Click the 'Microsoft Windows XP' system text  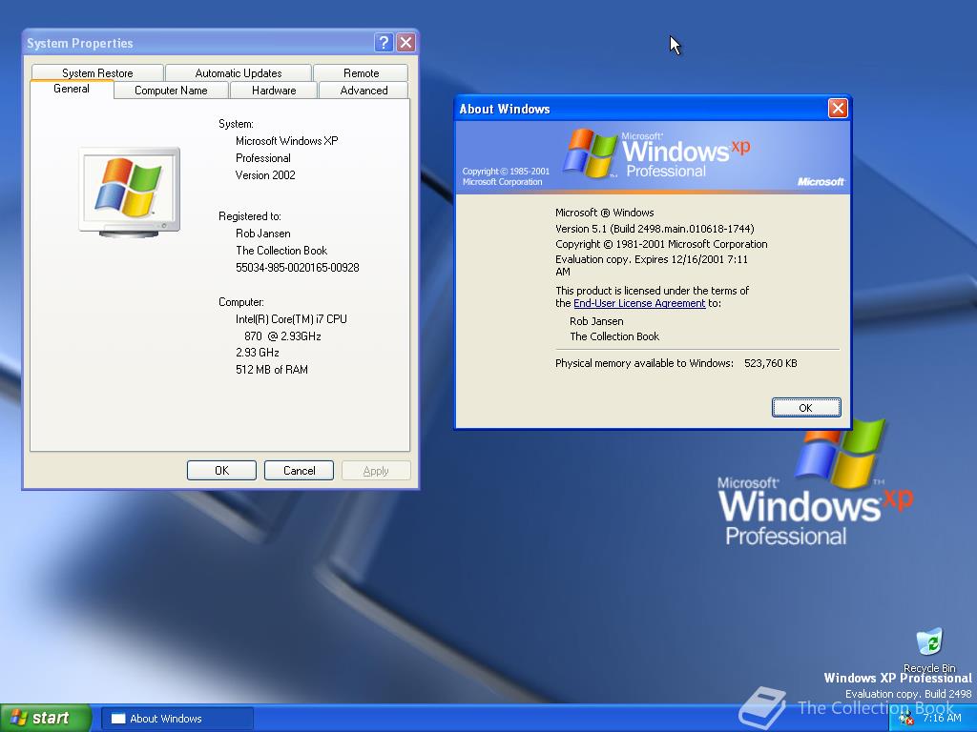click(x=286, y=141)
